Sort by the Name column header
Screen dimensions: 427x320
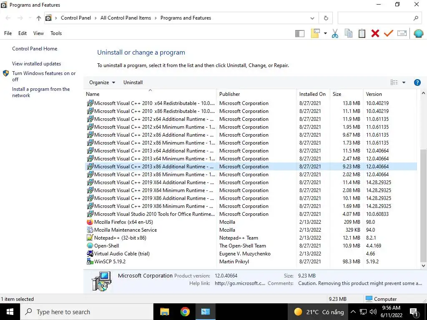coord(93,94)
